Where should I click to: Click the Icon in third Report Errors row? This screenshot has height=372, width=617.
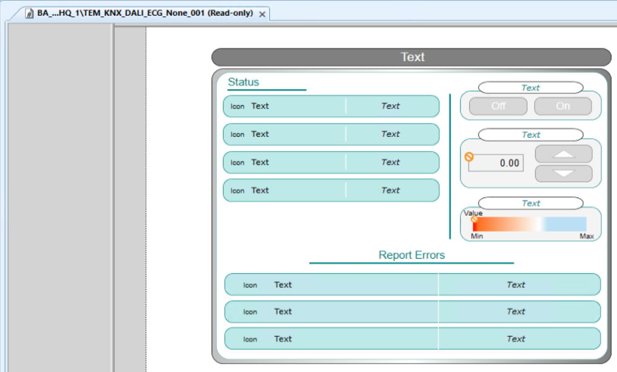[x=250, y=339]
